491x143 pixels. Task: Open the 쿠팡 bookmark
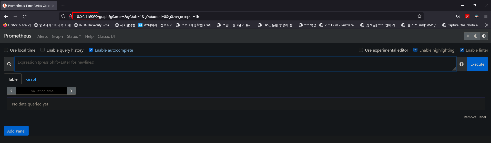[x=236, y=25]
